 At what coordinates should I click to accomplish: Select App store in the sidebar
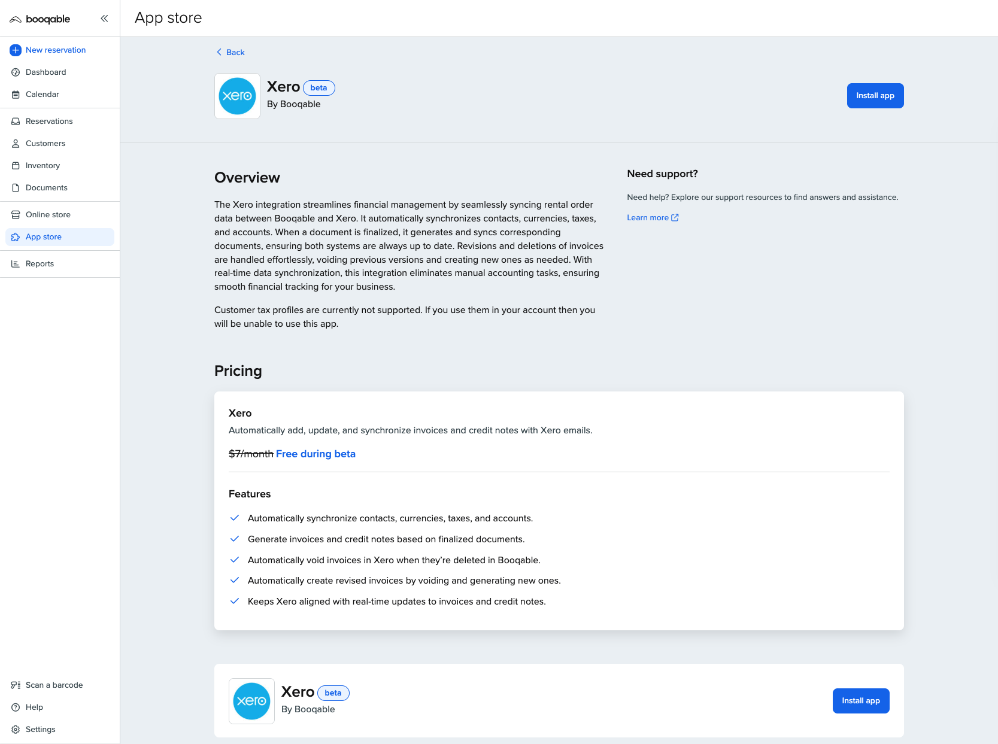pos(60,237)
